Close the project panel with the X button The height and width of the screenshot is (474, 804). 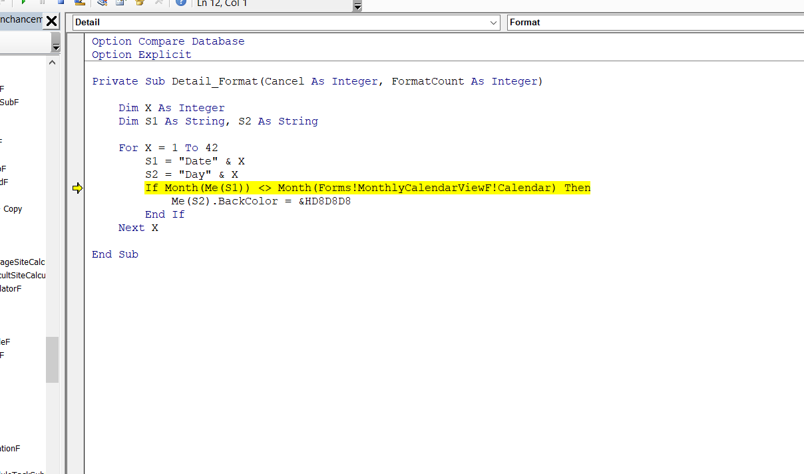click(x=51, y=21)
